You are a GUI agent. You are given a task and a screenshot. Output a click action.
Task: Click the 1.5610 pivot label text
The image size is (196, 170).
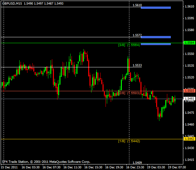[x=137, y=6]
